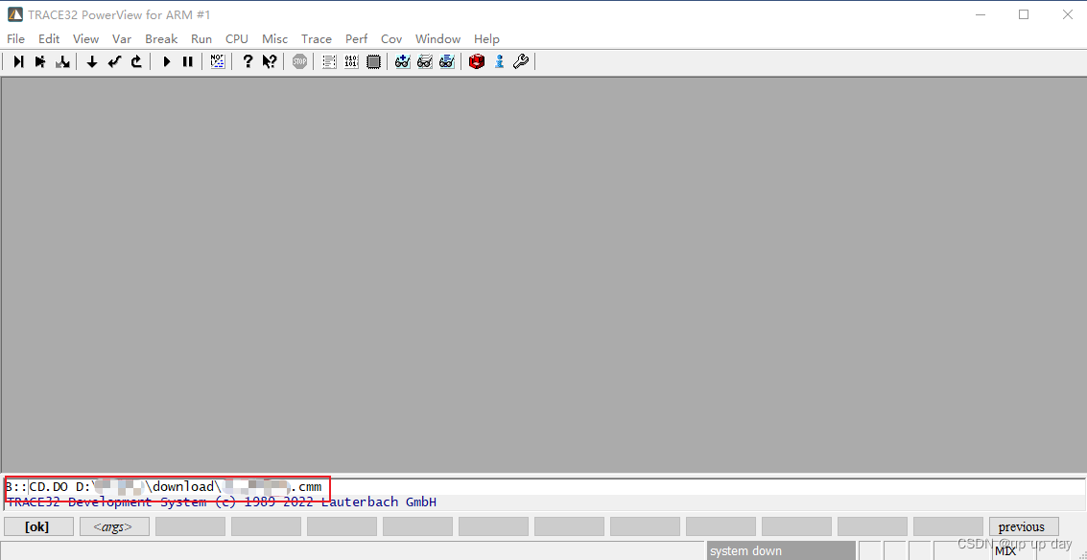Open the File menu

pos(15,38)
